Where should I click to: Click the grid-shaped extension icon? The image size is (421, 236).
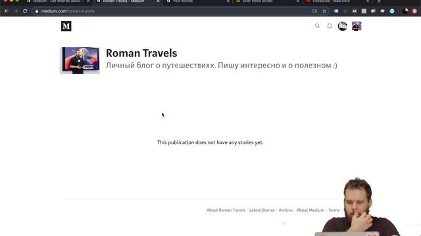click(364, 11)
